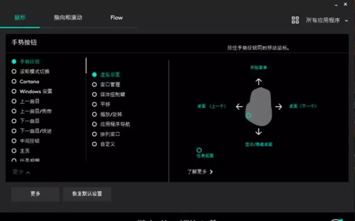This screenshot has height=221, width=355.
Task: Select 下一曲目/快进 option
Action: tap(31, 131)
